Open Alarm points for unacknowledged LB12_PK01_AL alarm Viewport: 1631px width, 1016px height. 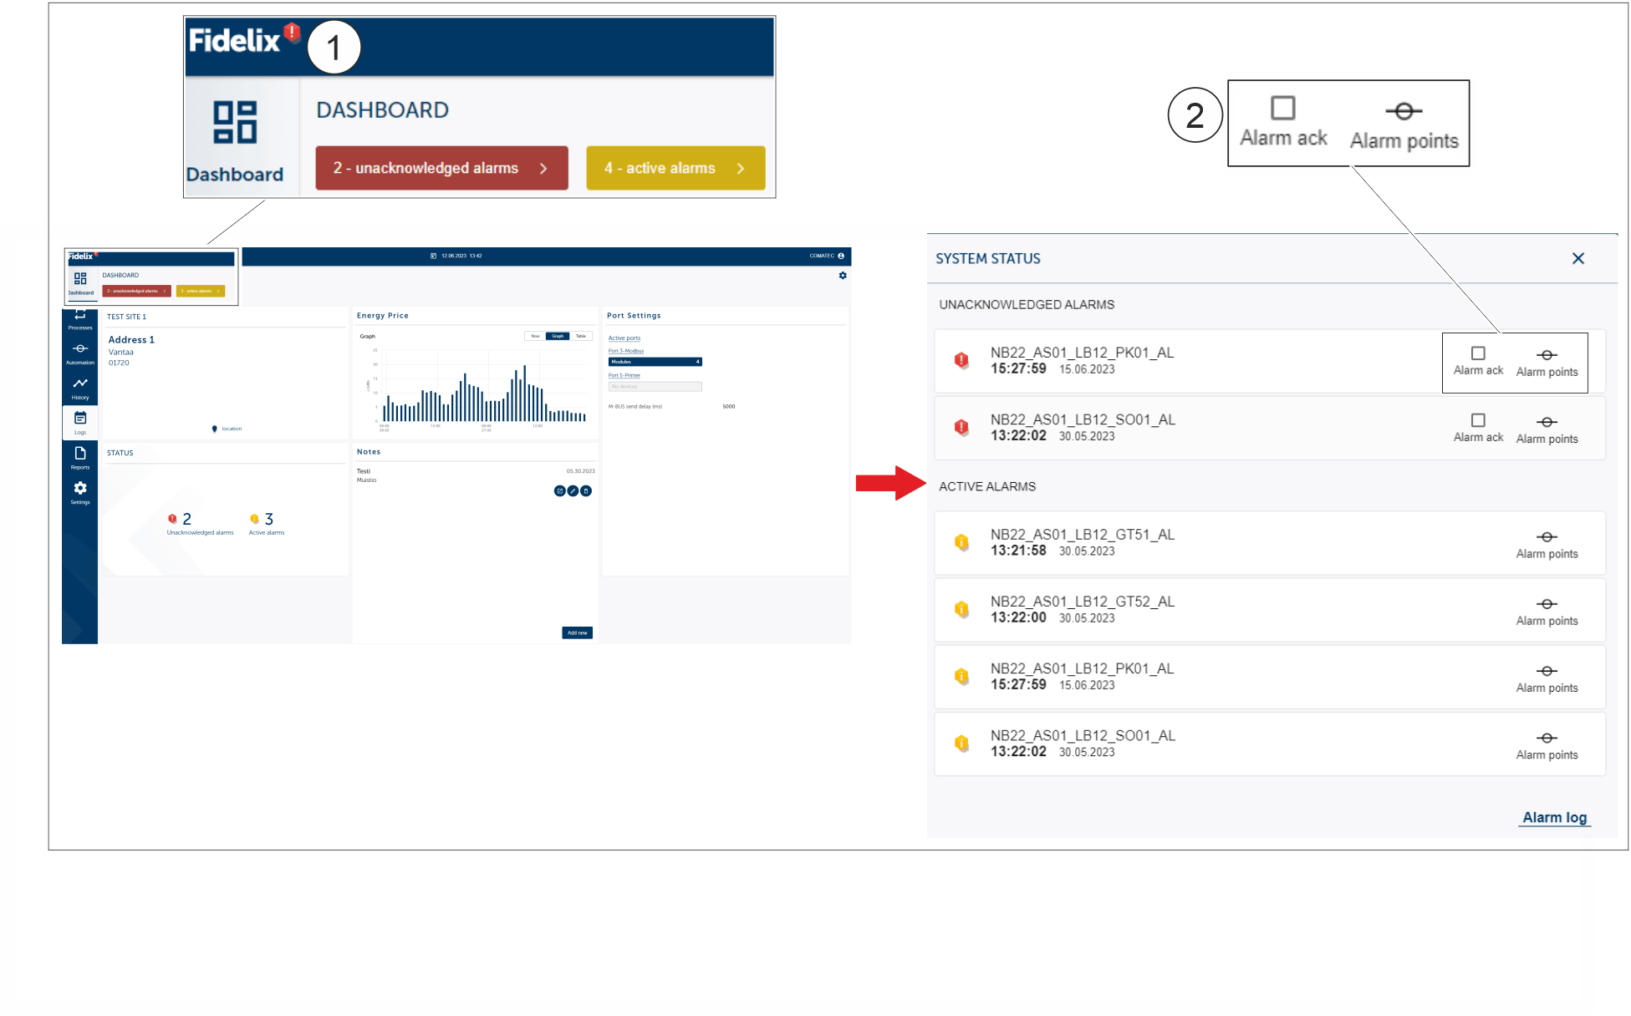tap(1547, 363)
